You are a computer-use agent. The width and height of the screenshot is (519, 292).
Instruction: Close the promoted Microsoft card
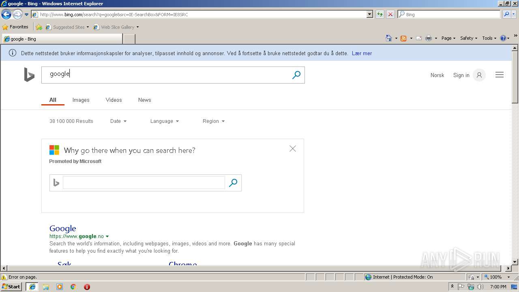click(x=293, y=149)
